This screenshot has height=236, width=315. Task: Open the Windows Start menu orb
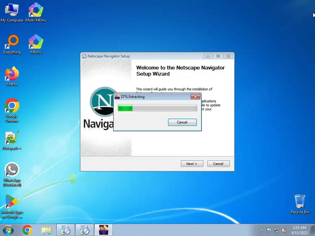tap(8, 230)
